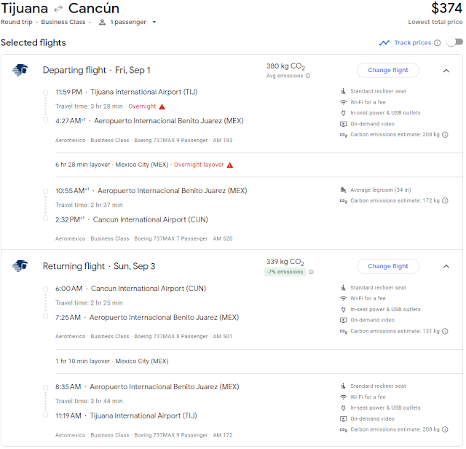Click the Round trip label
The height and width of the screenshot is (449, 466).
coord(17,23)
